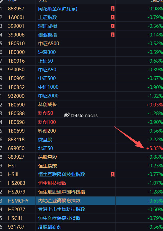Select the red 科创100 name

(47, 122)
